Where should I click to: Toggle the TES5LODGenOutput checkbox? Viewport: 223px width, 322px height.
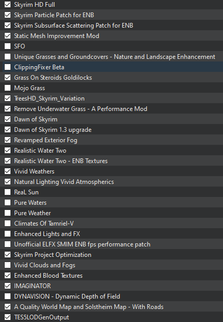pos(8,317)
